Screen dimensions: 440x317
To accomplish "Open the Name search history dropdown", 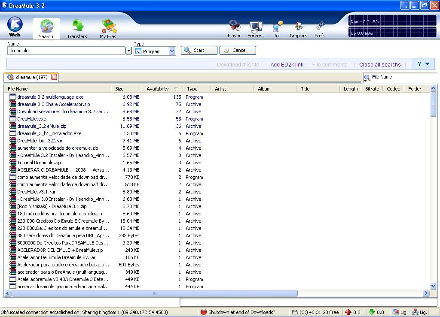I will click(x=128, y=51).
